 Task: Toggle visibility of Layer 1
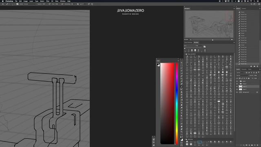click(237, 89)
